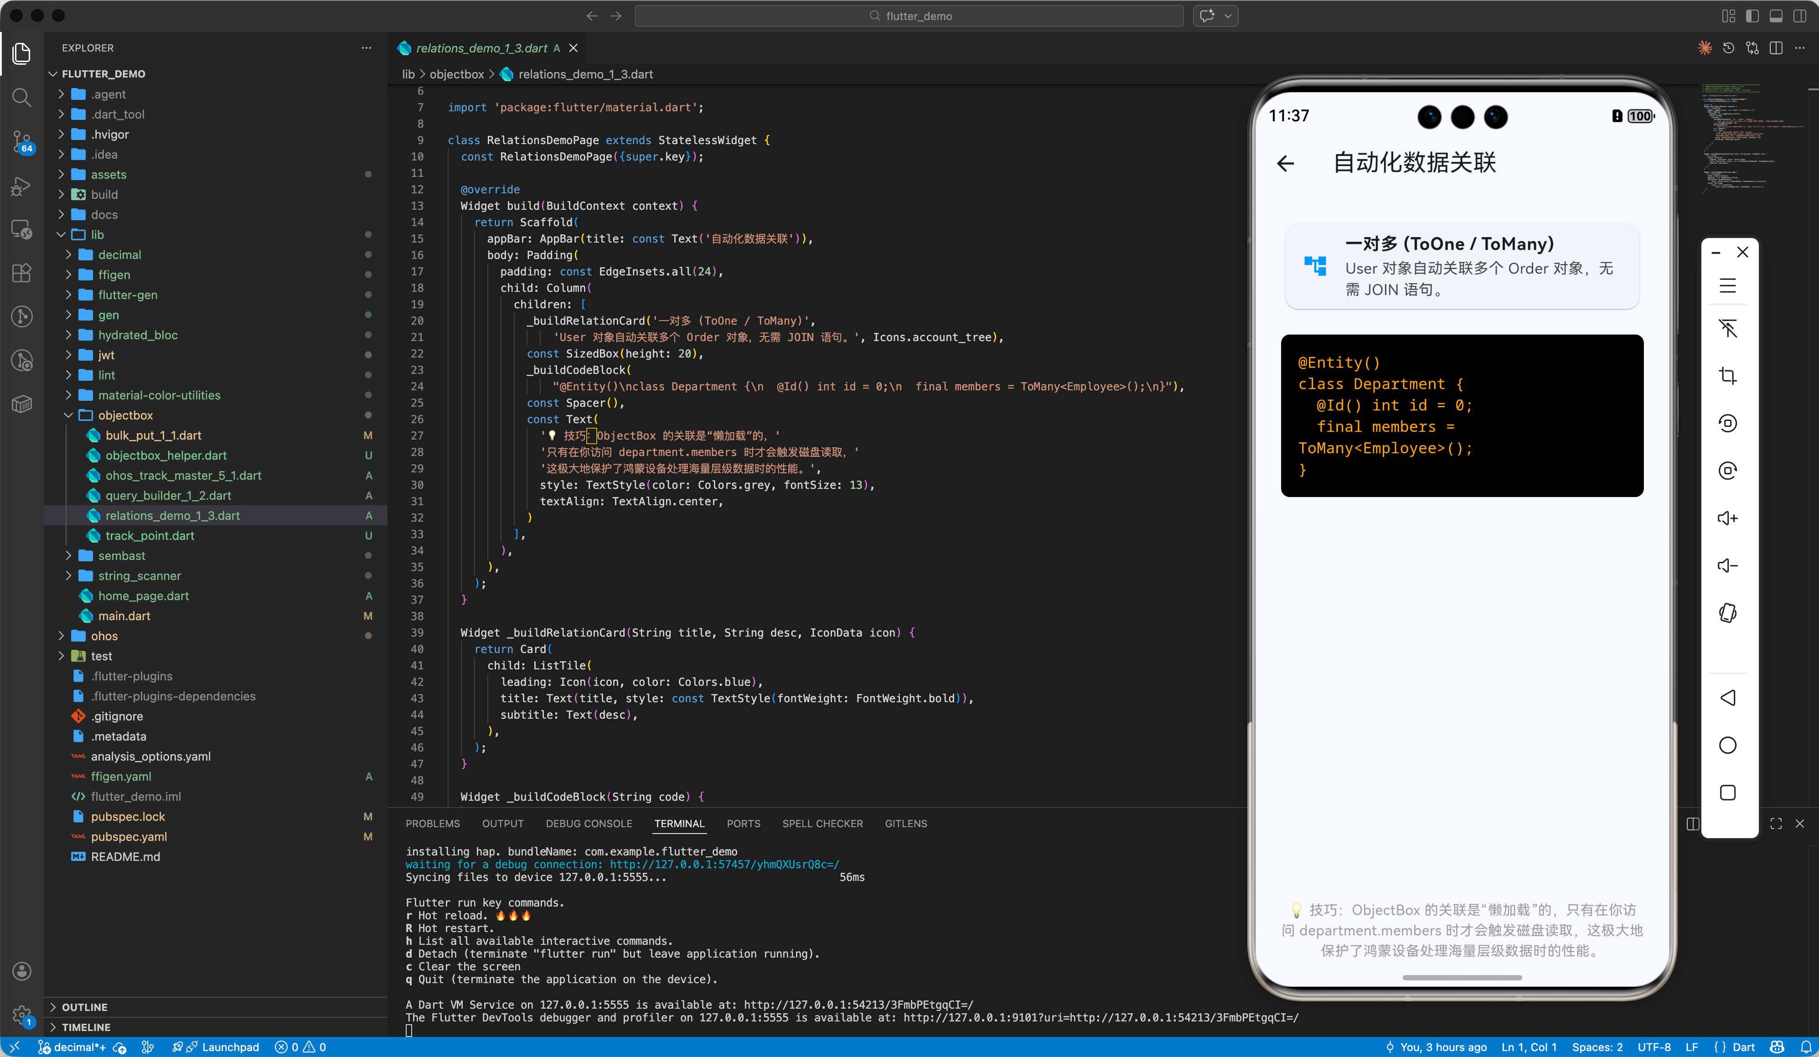Open debug connection URL in terminal
This screenshot has width=1819, height=1057.
(x=724, y=864)
